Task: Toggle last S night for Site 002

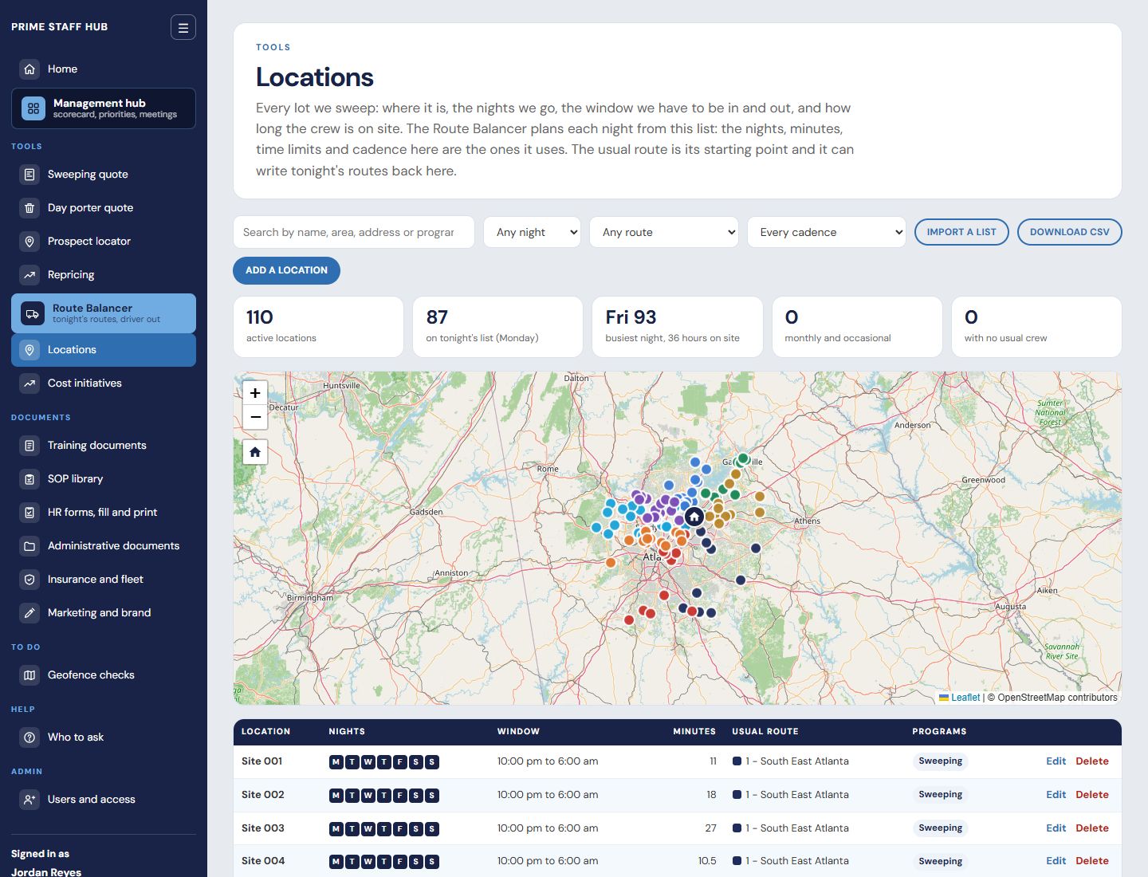Action: pyautogui.click(x=432, y=796)
